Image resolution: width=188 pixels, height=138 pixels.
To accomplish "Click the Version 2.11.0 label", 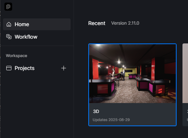I will pos(125,23).
